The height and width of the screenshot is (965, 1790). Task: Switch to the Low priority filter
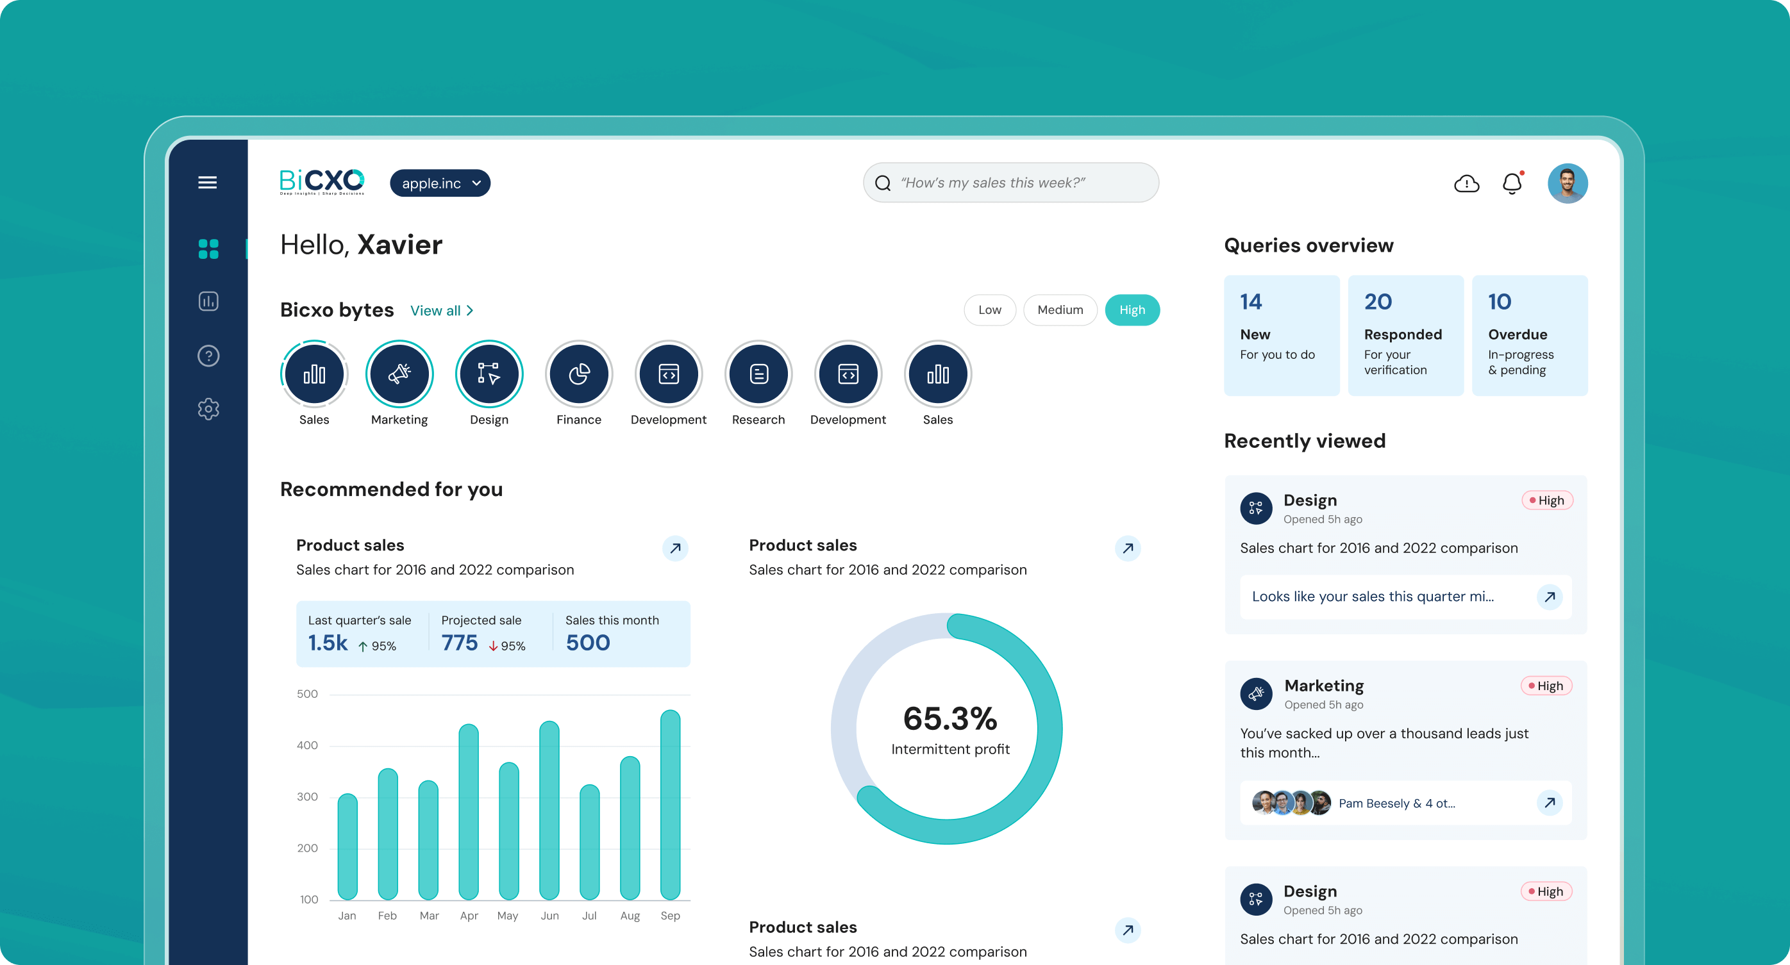(x=989, y=310)
